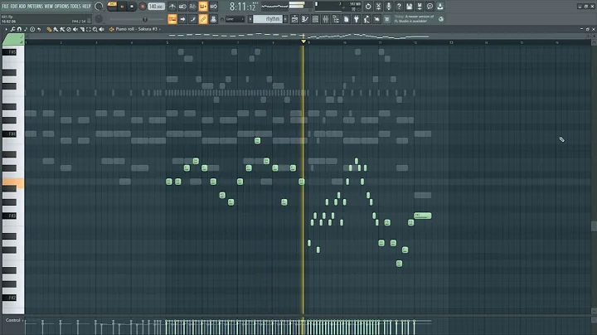This screenshot has width=597, height=335.
Task: Select the Draw pencil tool
Action: (49, 29)
